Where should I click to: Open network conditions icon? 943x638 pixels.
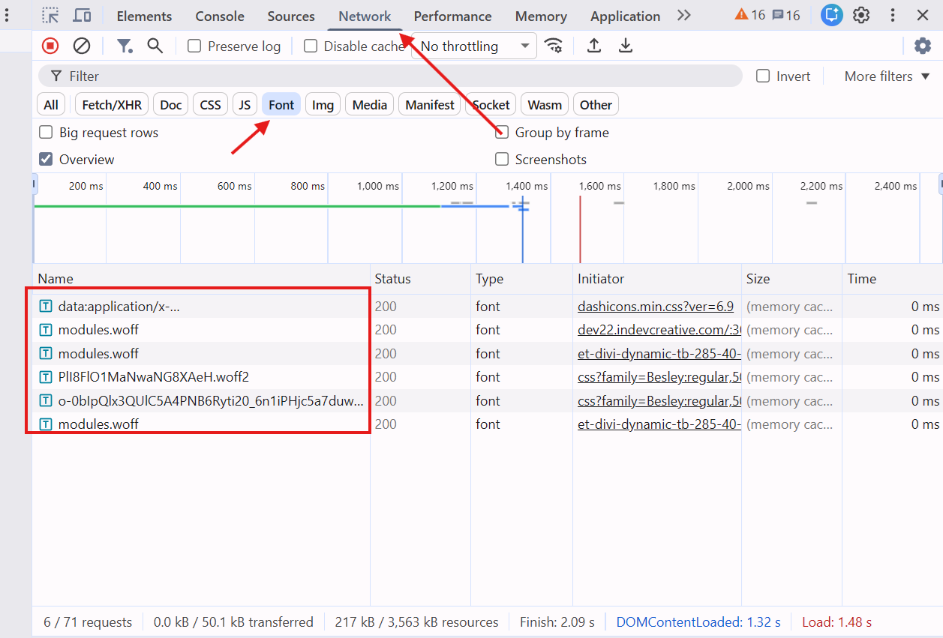tap(554, 46)
